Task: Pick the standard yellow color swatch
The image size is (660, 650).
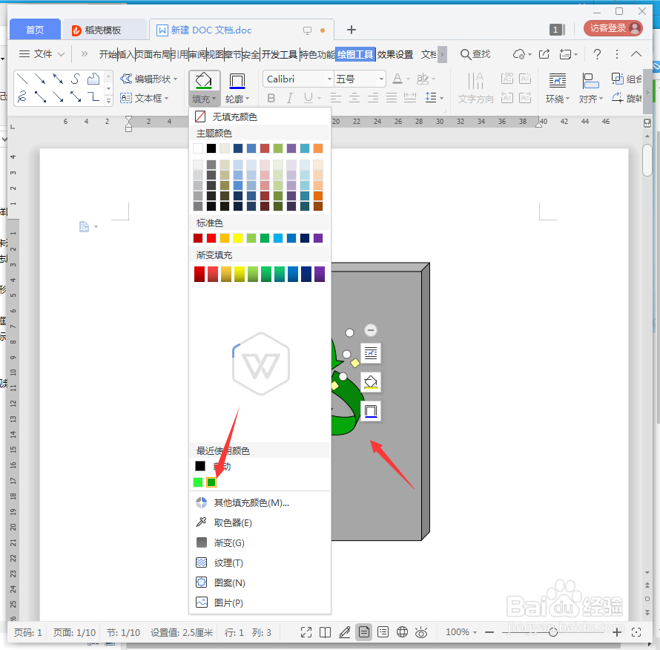Action: pyautogui.click(x=238, y=238)
